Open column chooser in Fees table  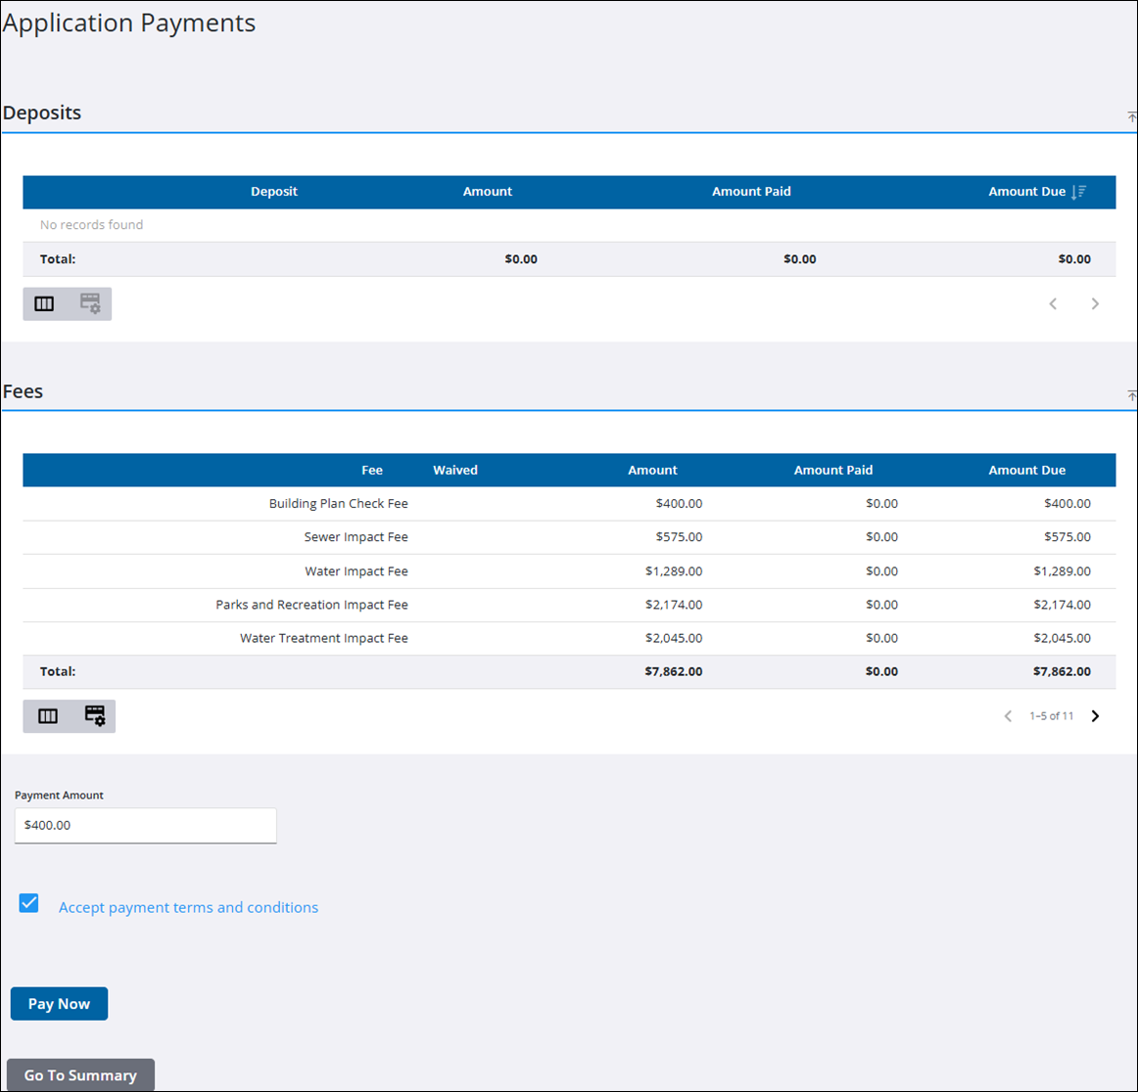point(47,716)
